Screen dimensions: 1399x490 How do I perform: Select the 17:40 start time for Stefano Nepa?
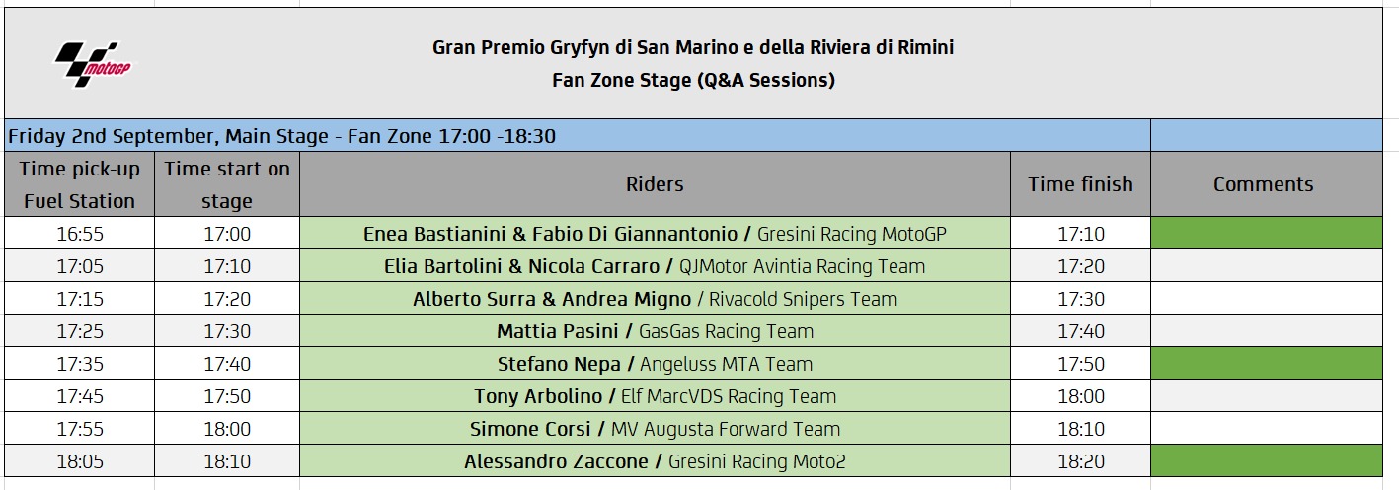pyautogui.click(x=227, y=364)
